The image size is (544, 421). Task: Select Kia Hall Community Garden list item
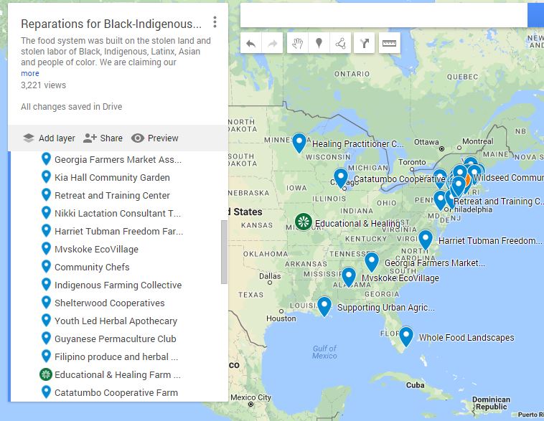click(112, 178)
